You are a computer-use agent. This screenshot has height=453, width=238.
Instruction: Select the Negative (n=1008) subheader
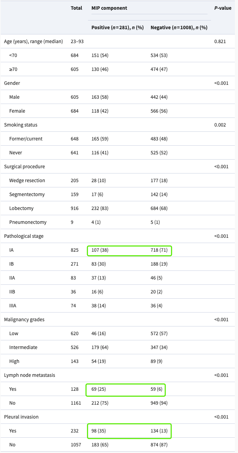tap(179, 27)
